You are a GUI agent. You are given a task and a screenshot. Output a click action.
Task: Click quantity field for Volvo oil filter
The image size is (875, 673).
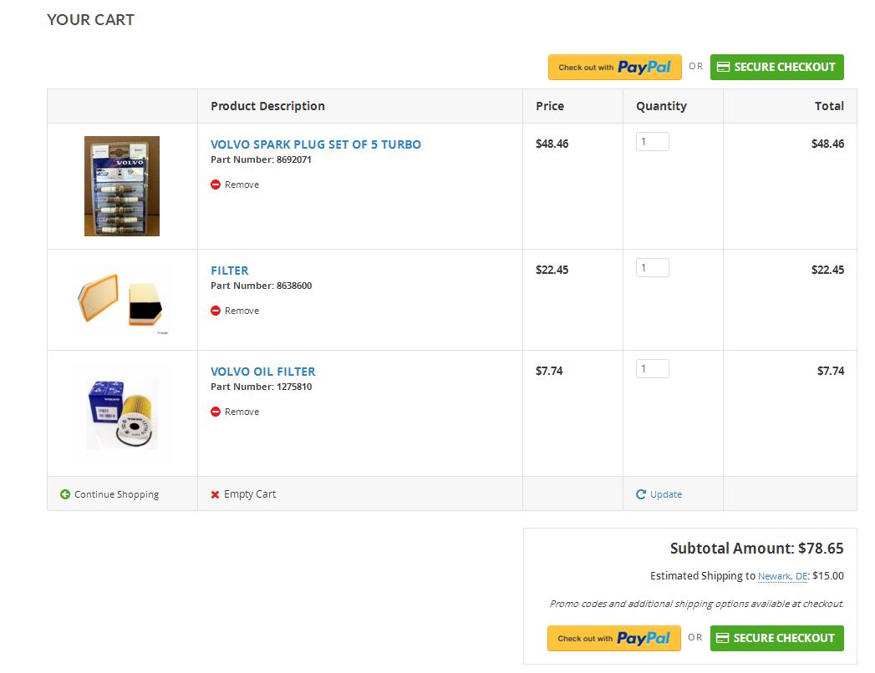[x=652, y=369]
